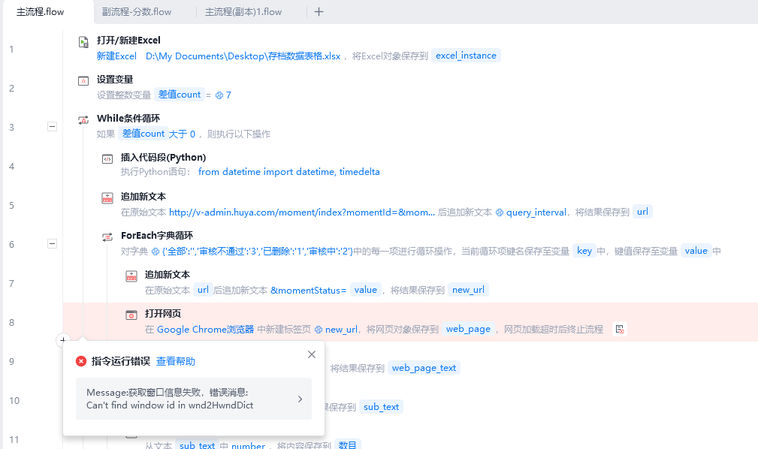Collapse the While条件循环 block
This screenshot has width=758, height=449.
click(x=52, y=127)
